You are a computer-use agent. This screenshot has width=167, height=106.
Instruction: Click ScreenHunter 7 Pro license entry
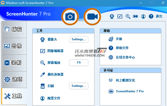[130, 91]
